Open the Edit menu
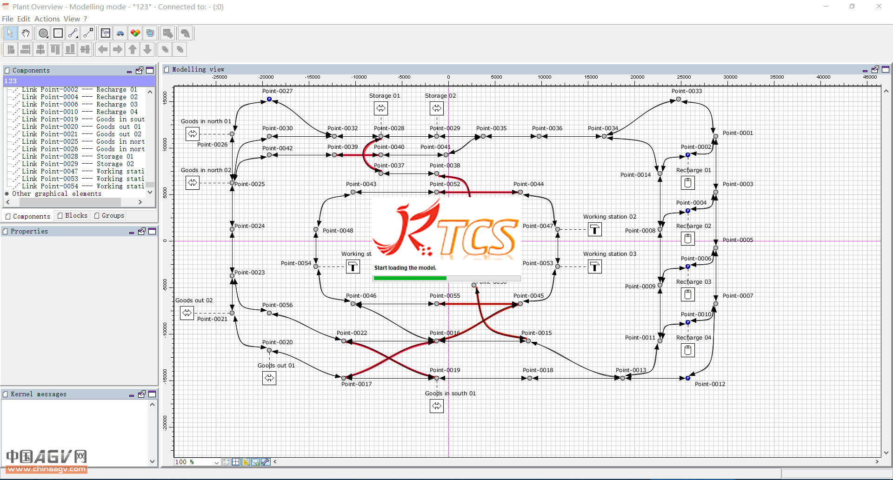This screenshot has height=480, width=893. 24,19
